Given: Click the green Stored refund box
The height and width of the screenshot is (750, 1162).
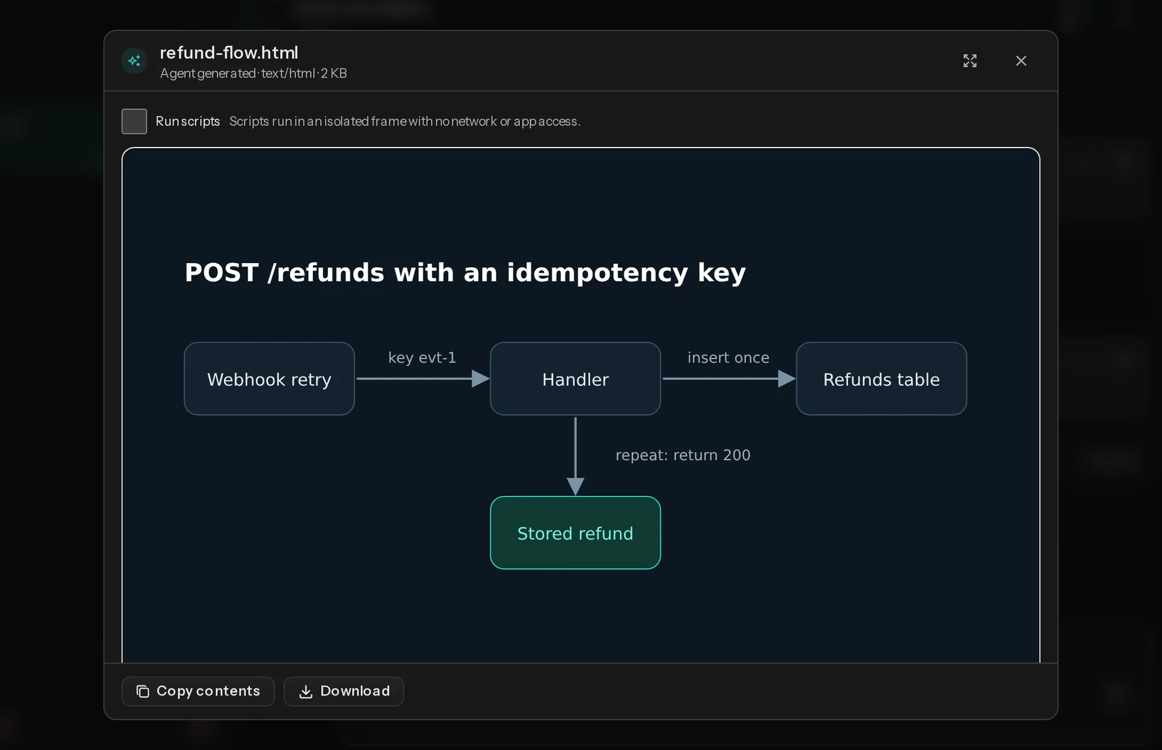Looking at the screenshot, I should pos(575,532).
